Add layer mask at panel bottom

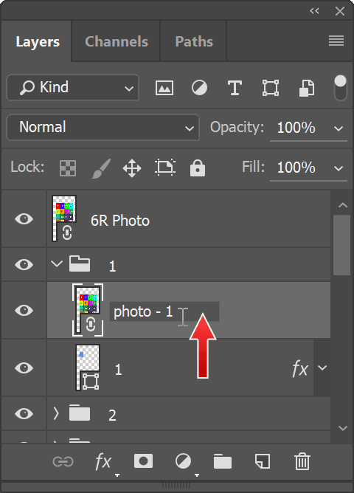pyautogui.click(x=143, y=461)
